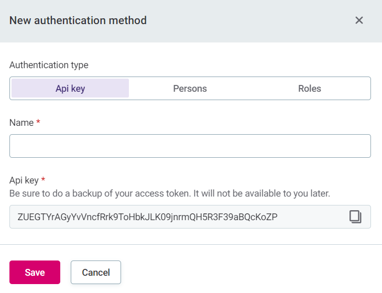
Task: Click the access token backup warning text
Action: point(170,193)
